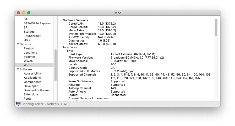
Task: Open Disabled Software entry
Action: [36, 90]
